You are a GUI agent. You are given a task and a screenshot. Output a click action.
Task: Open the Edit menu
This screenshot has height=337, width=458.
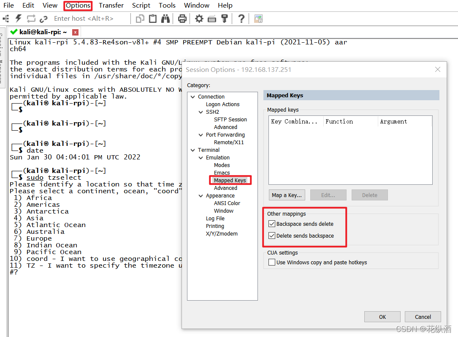[28, 5]
